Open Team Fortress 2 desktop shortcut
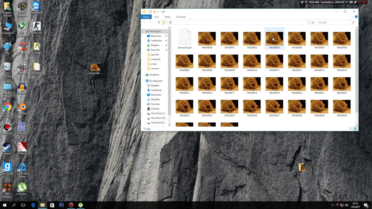The width and height of the screenshot is (372, 209). pyautogui.click(x=7, y=190)
